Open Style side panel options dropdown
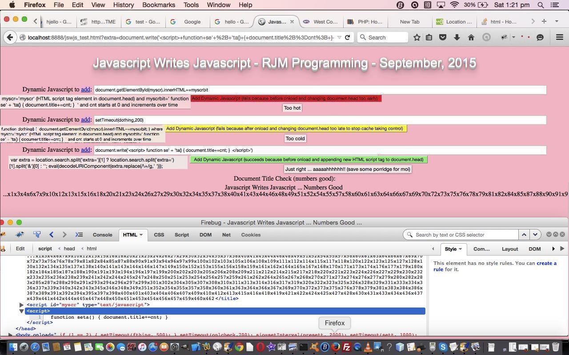This screenshot has width=569, height=355. 460,249
